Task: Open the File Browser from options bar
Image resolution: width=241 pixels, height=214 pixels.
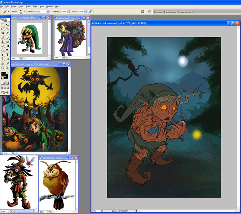Action: [x=143, y=12]
